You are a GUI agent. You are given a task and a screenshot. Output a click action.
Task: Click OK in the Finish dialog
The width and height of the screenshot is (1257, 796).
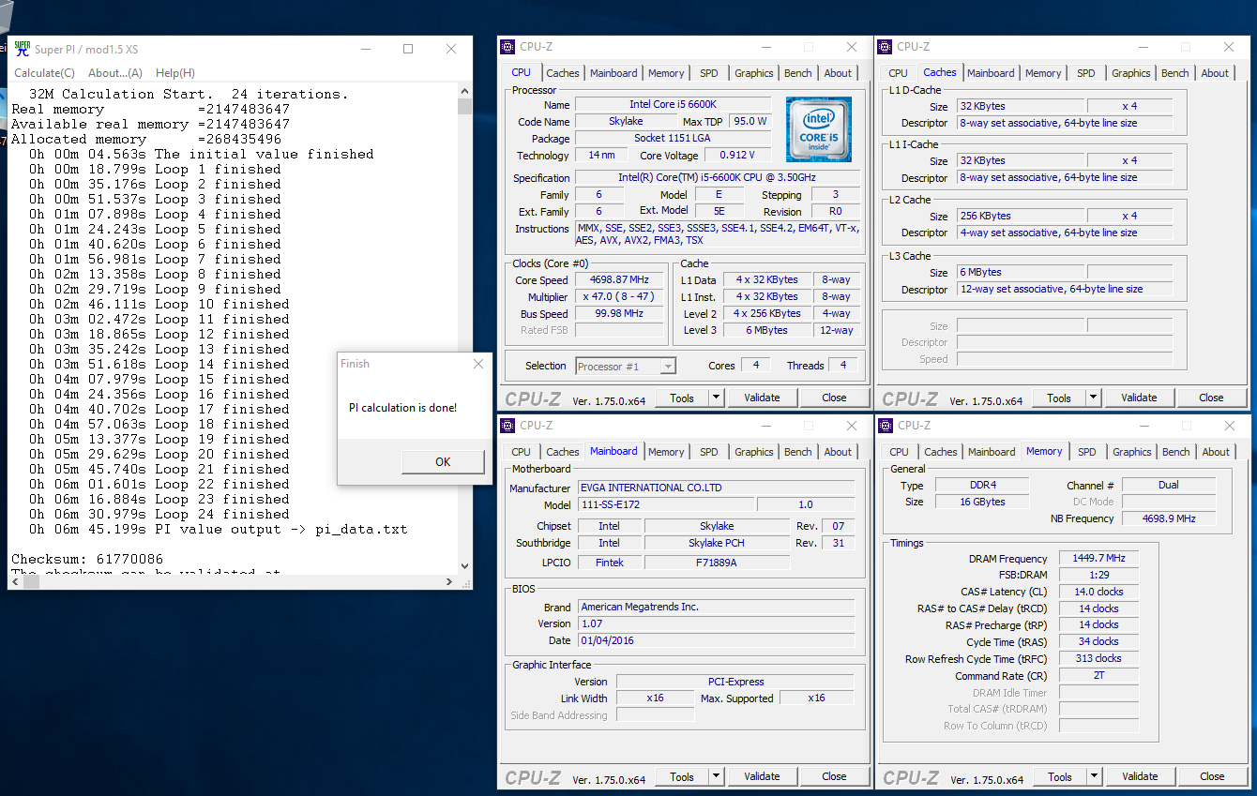[443, 461]
